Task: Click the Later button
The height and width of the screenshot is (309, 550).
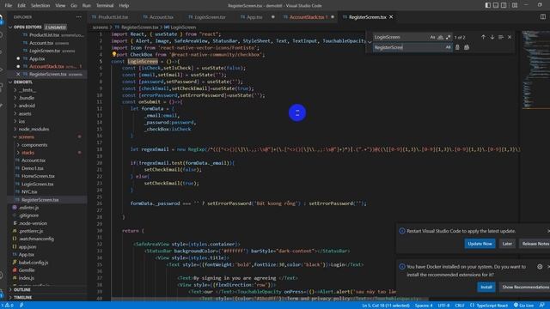Action: [507, 244]
